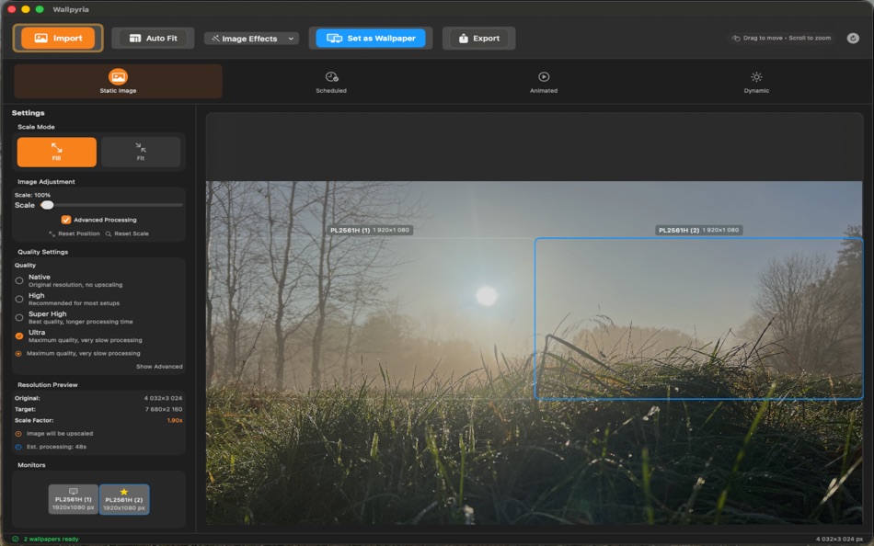Click the blue monitor frame in preview

699,319
